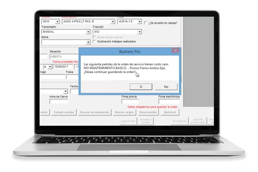
Task: Click the text '¿Desea continuar guardando la orden?'
Action: [110, 72]
